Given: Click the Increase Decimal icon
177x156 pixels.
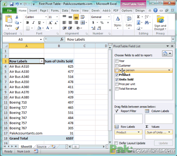Looking at the screenshot, I should (x=93, y=28).
